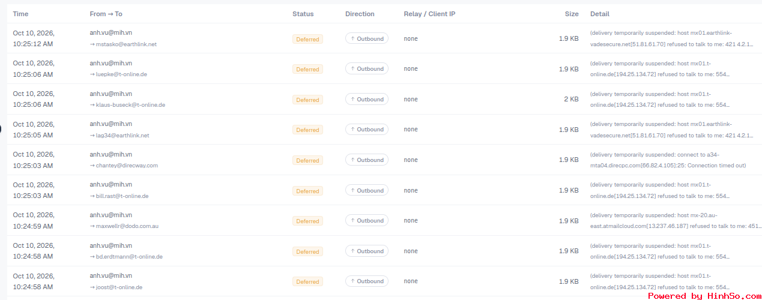Click Outbound tag in luepke@t-online.de row

tap(367, 68)
